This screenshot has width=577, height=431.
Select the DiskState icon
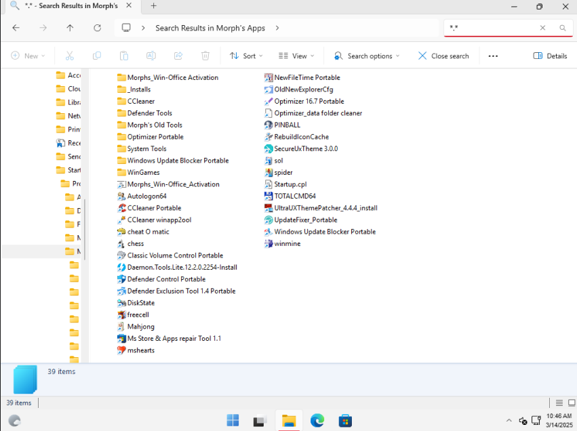coord(121,303)
